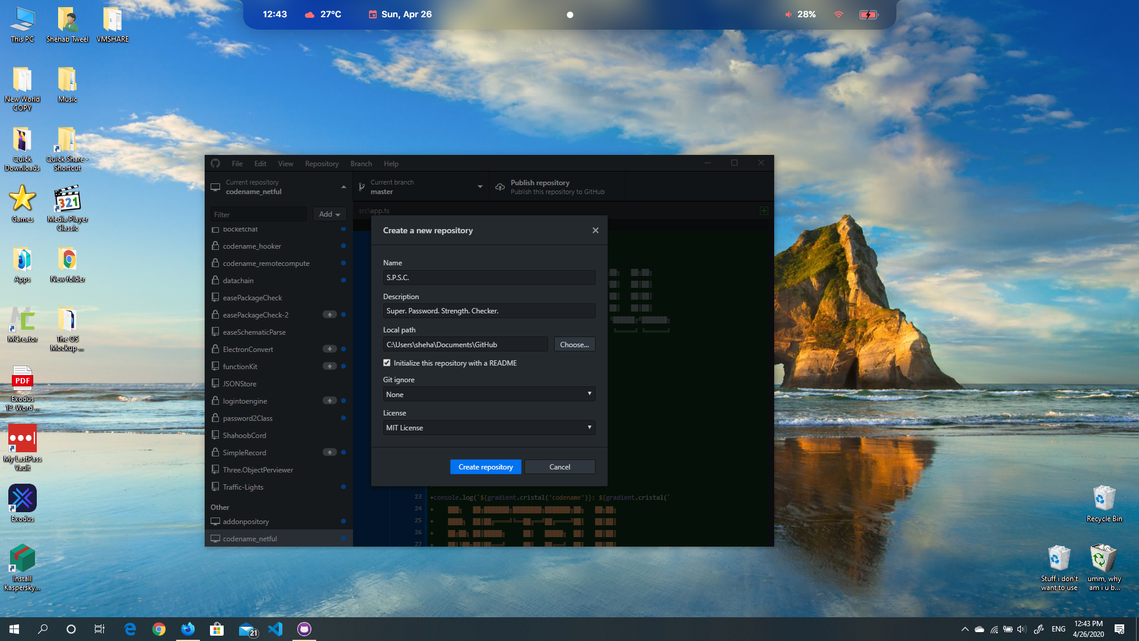Expand the Add dropdown in the repository list
Viewport: 1139px width, 641px height.
click(329, 214)
